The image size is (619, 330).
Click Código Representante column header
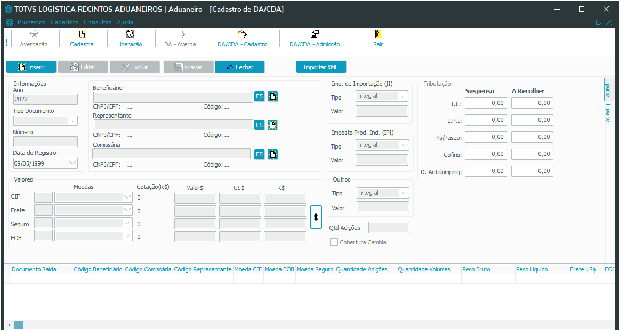[x=203, y=269]
